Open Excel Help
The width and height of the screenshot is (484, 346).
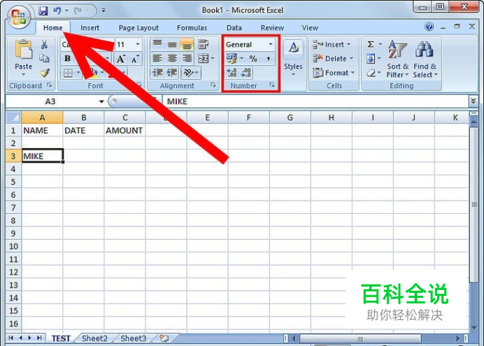[429, 27]
